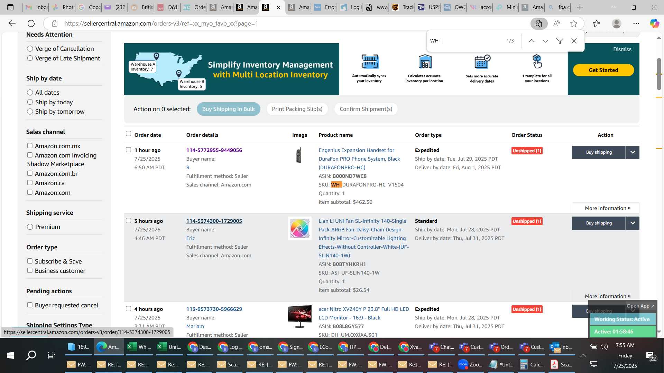Click Get Started on inventory banner
The height and width of the screenshot is (373, 664).
603,70
